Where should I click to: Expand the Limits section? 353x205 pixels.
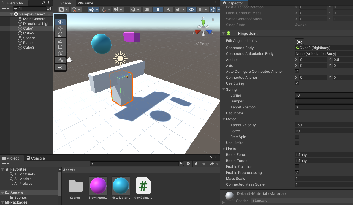point(224,149)
